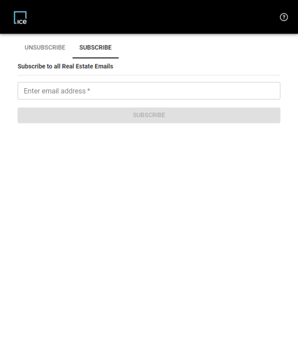Screen dimensions: 298x340
Task: Activate the underlined SUBSCRIBE tab label
Action: click(x=96, y=48)
